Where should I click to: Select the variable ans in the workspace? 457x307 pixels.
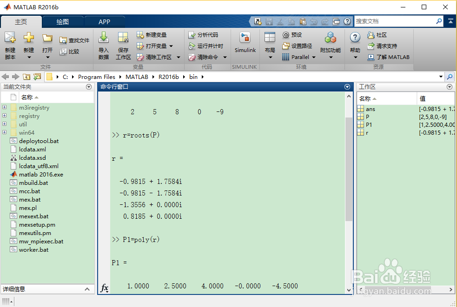tap(371, 109)
